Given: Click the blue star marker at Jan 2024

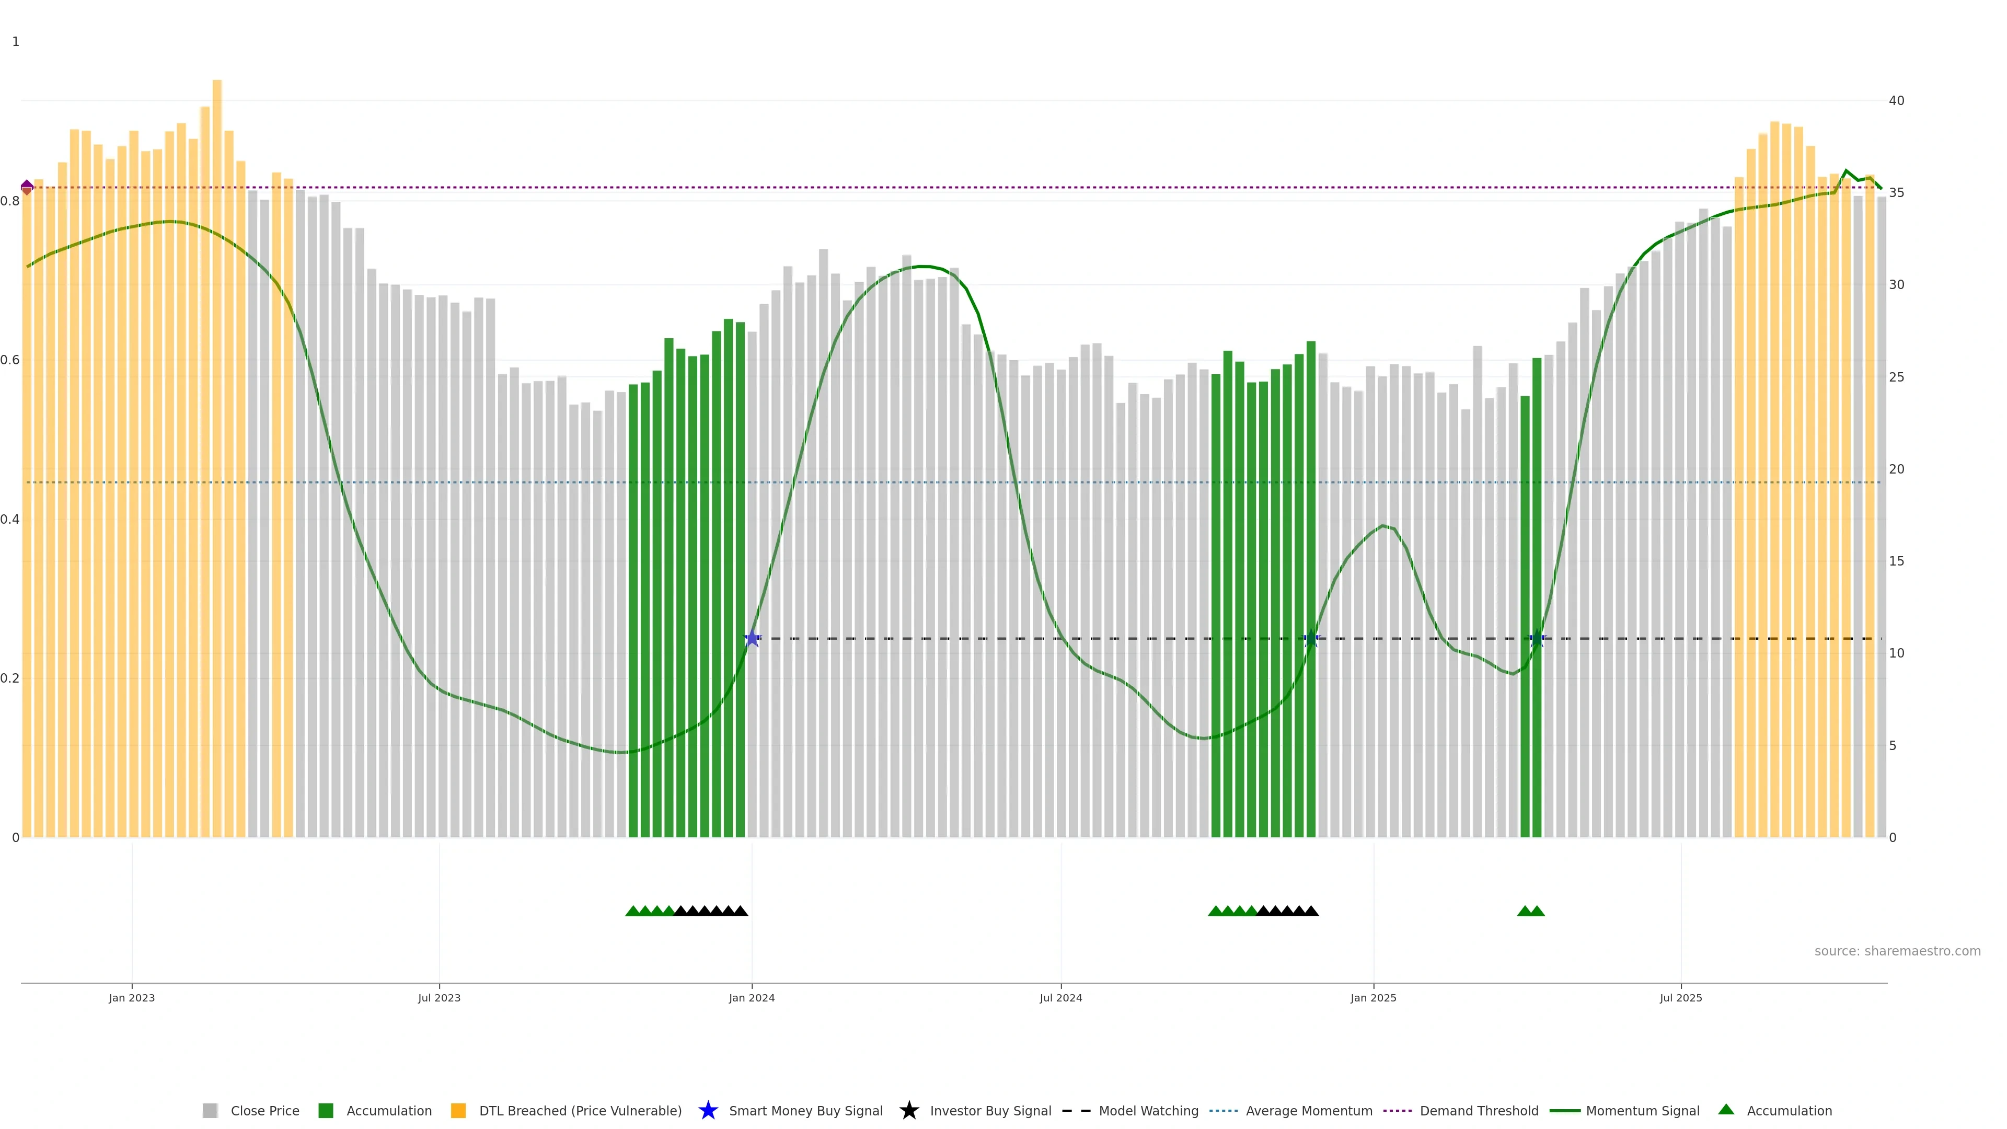Looking at the screenshot, I should (x=752, y=639).
